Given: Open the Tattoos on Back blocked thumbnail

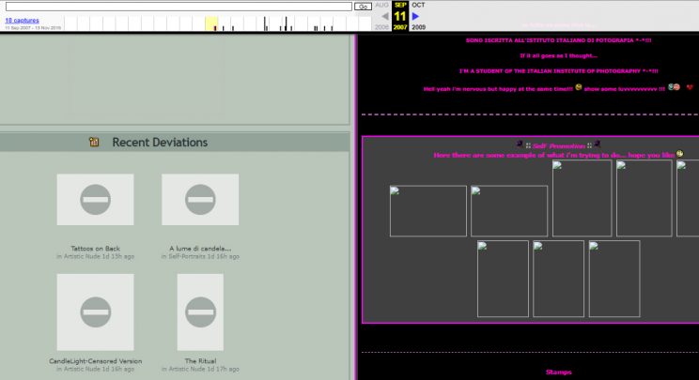Looking at the screenshot, I should click(95, 200).
